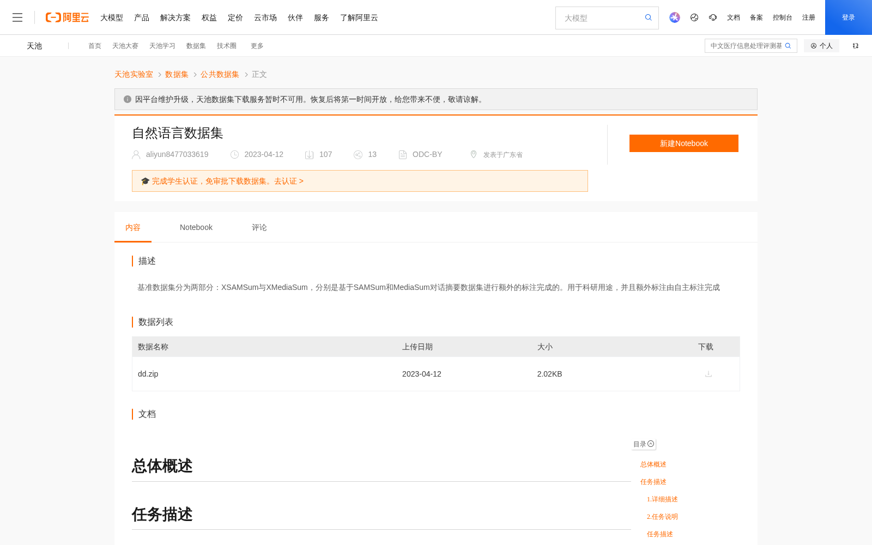The width and height of the screenshot is (872, 545).
Task: Open 技术圈 nav item
Action: point(227,46)
